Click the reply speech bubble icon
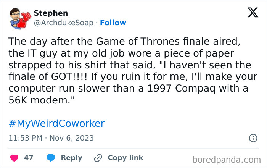The width and height of the screenshot is (267, 168). coord(50,158)
